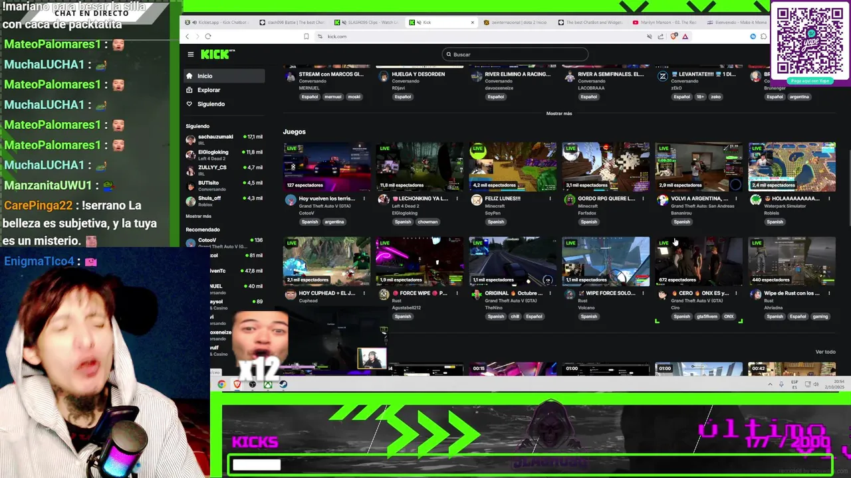Open 'Wipe de Rust con los' thumbnail

[x=792, y=262]
